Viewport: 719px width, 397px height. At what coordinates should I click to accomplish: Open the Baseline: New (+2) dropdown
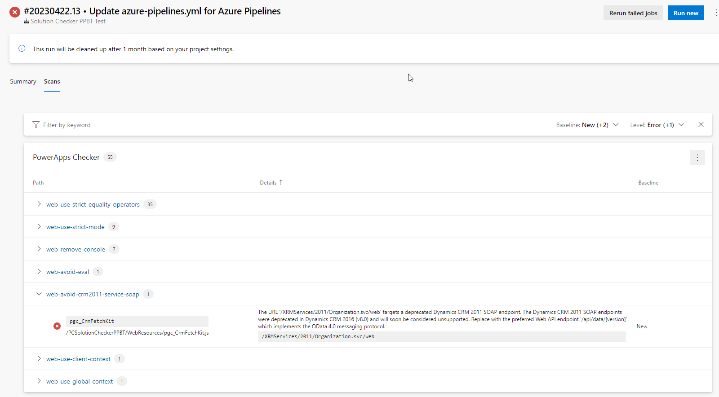coord(587,125)
